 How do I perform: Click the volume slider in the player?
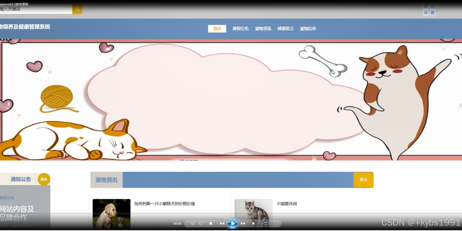coord(269,224)
